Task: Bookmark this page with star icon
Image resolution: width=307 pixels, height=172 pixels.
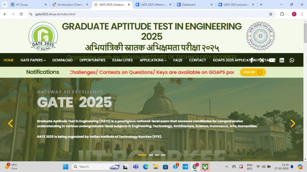Action: pos(271,14)
